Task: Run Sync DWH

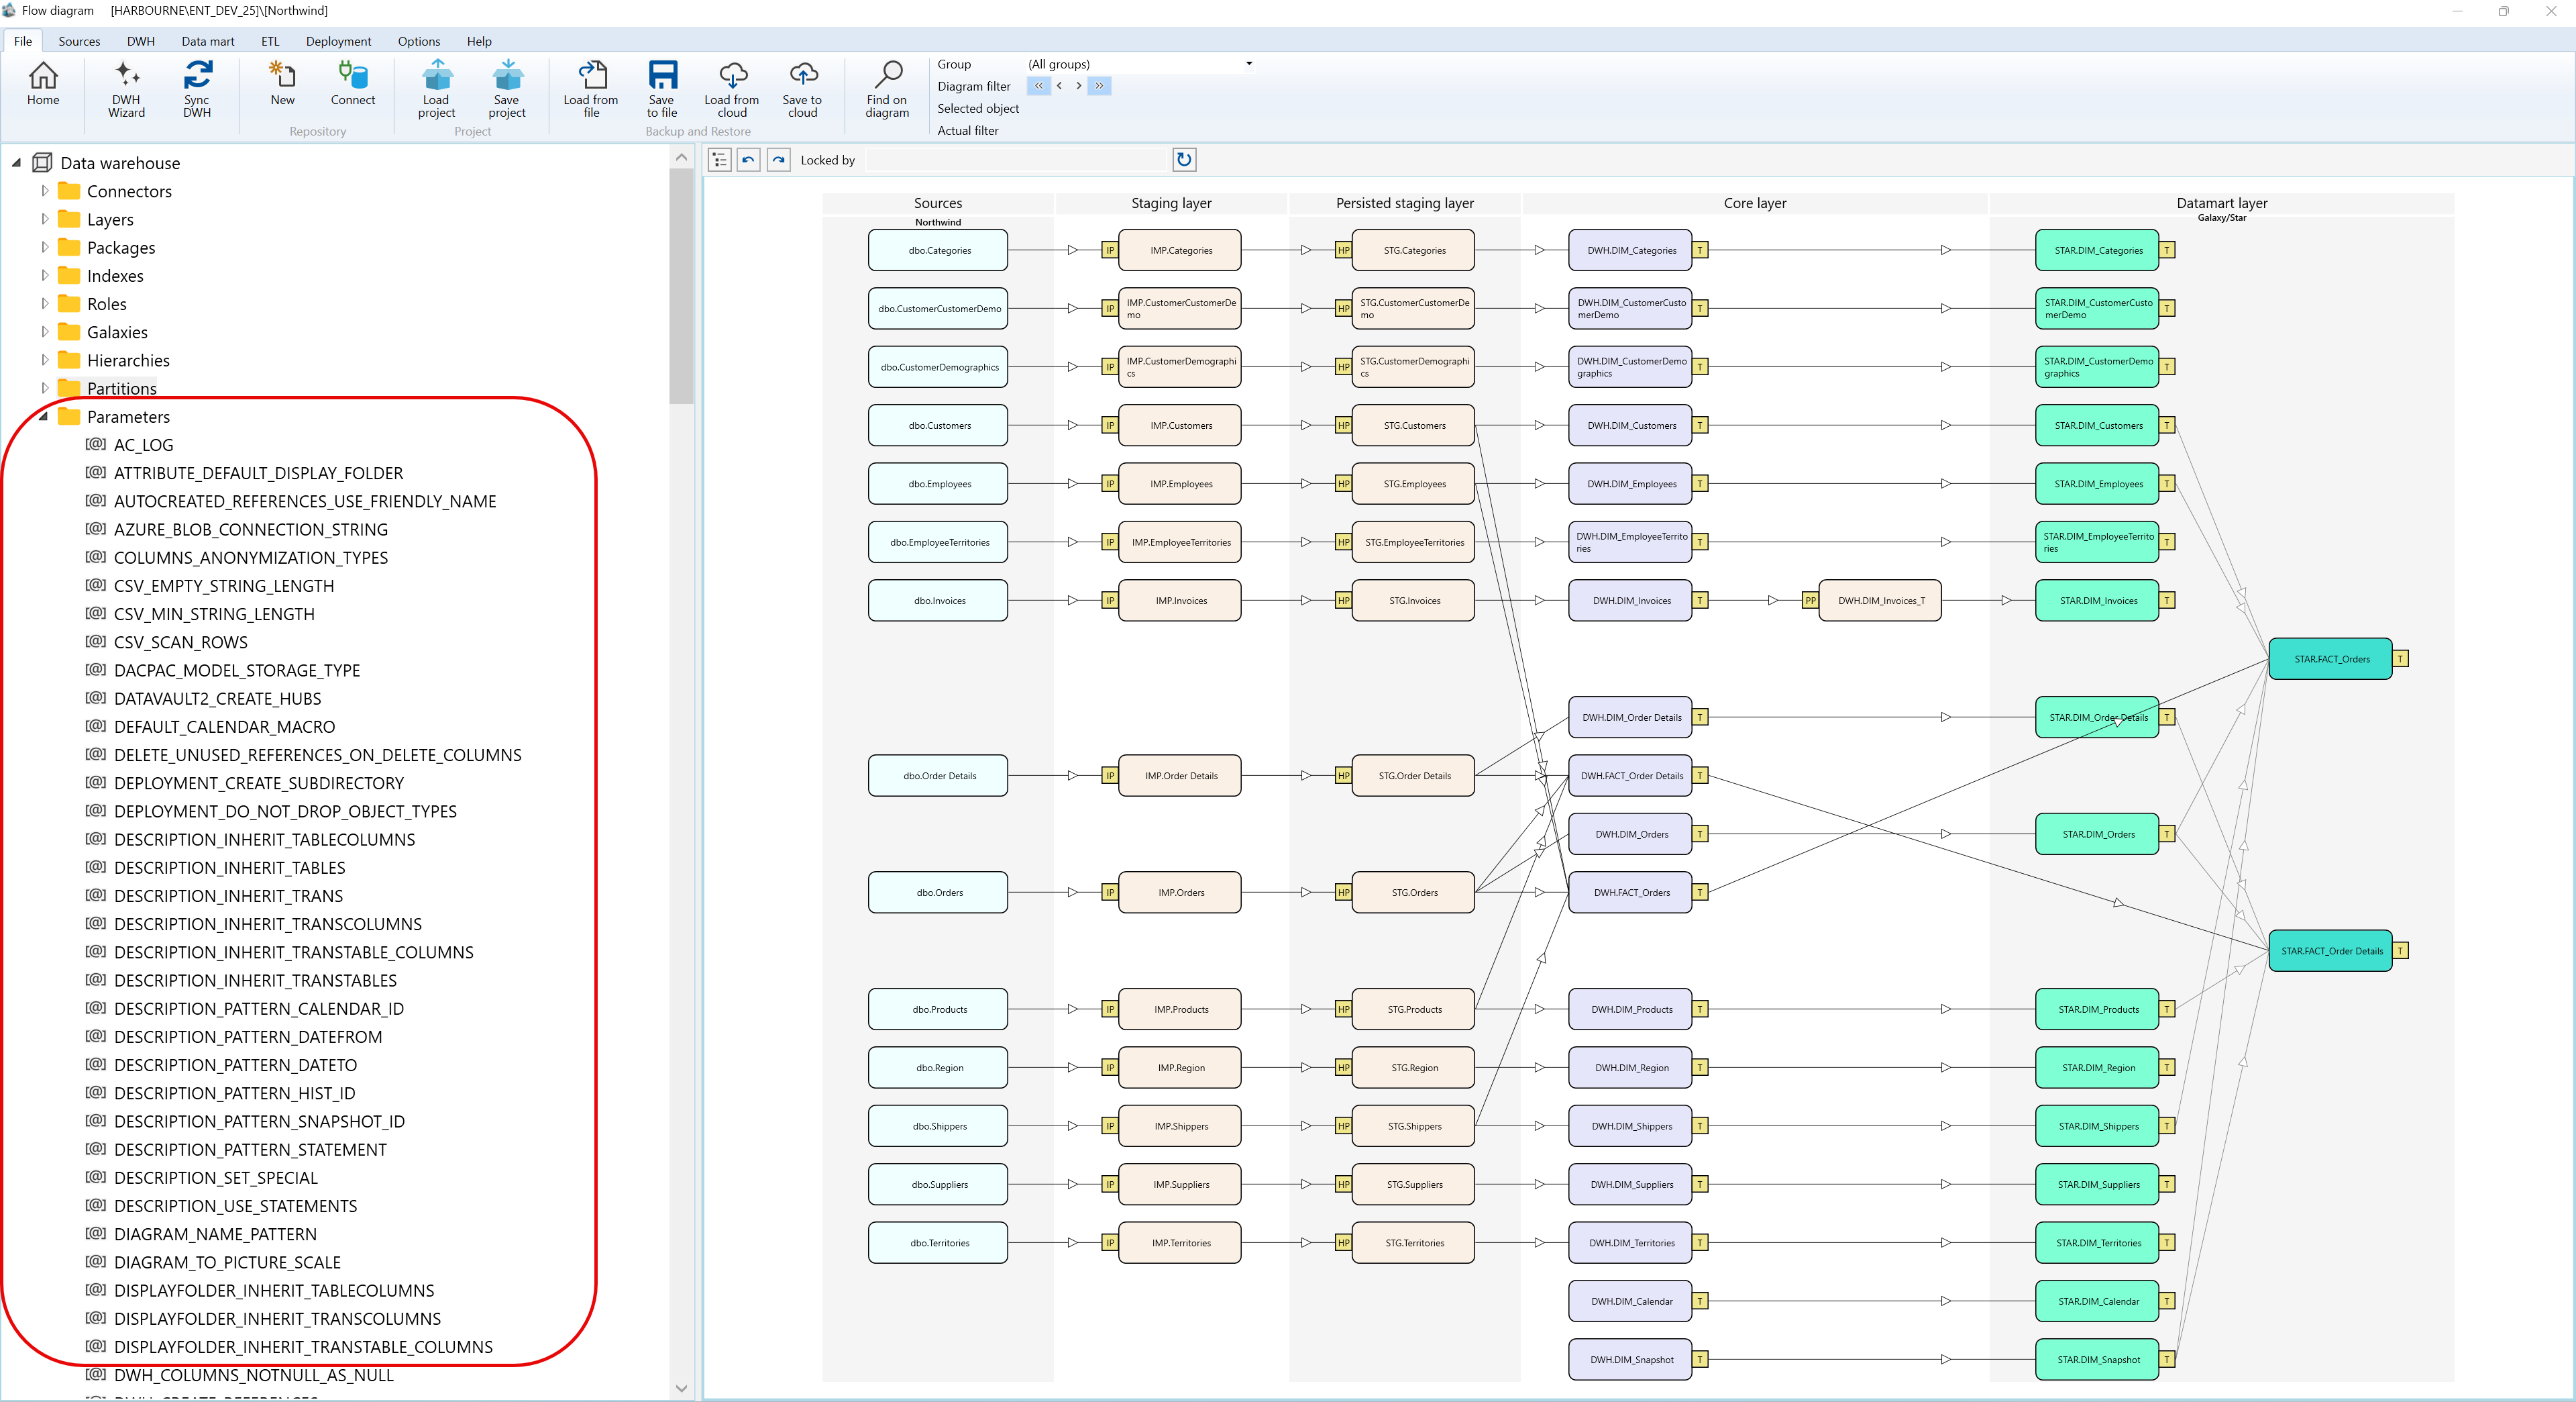Action: [x=197, y=90]
